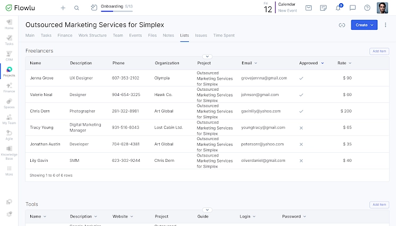Toggle approved checkmark for Jenna Grove
The width and height of the screenshot is (396, 226).
pyautogui.click(x=301, y=78)
